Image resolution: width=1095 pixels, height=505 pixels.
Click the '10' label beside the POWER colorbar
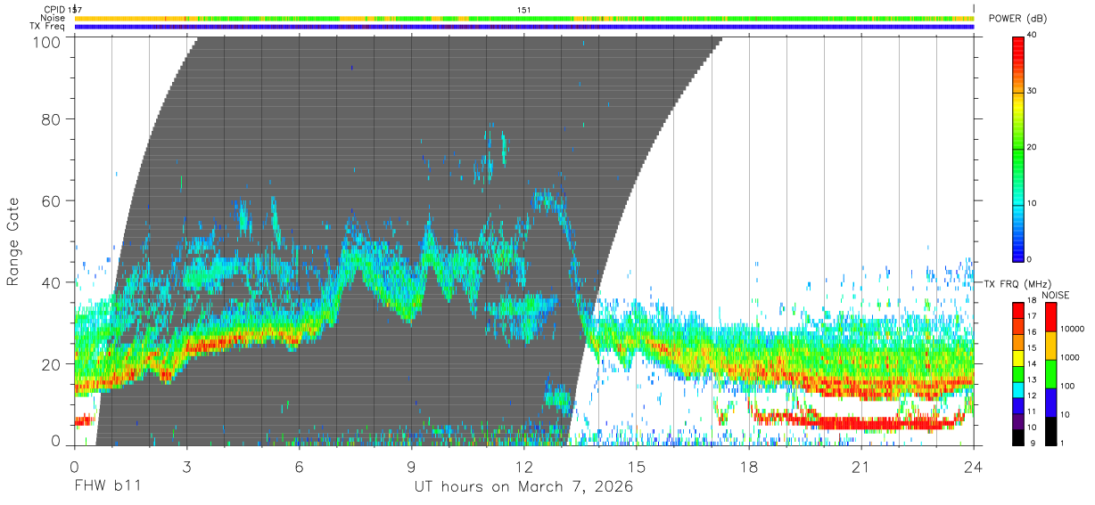(1033, 204)
